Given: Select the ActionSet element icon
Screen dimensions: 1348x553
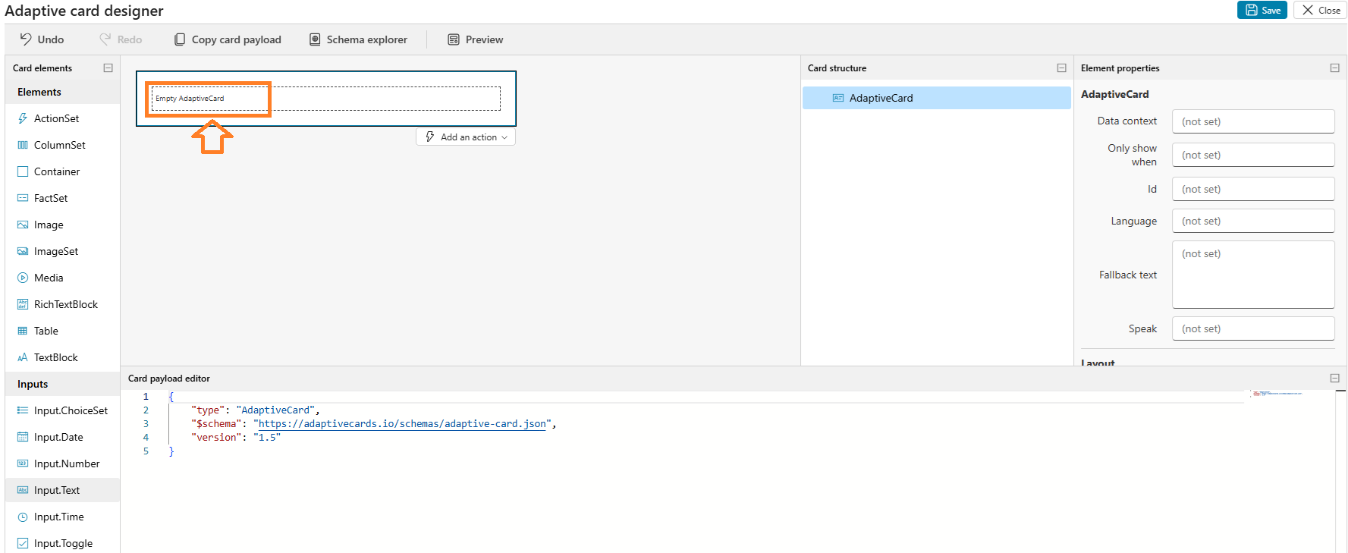Looking at the screenshot, I should [x=23, y=118].
